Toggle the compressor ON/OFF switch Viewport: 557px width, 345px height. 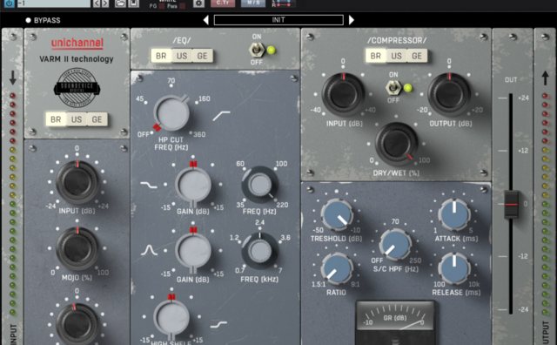(x=393, y=87)
